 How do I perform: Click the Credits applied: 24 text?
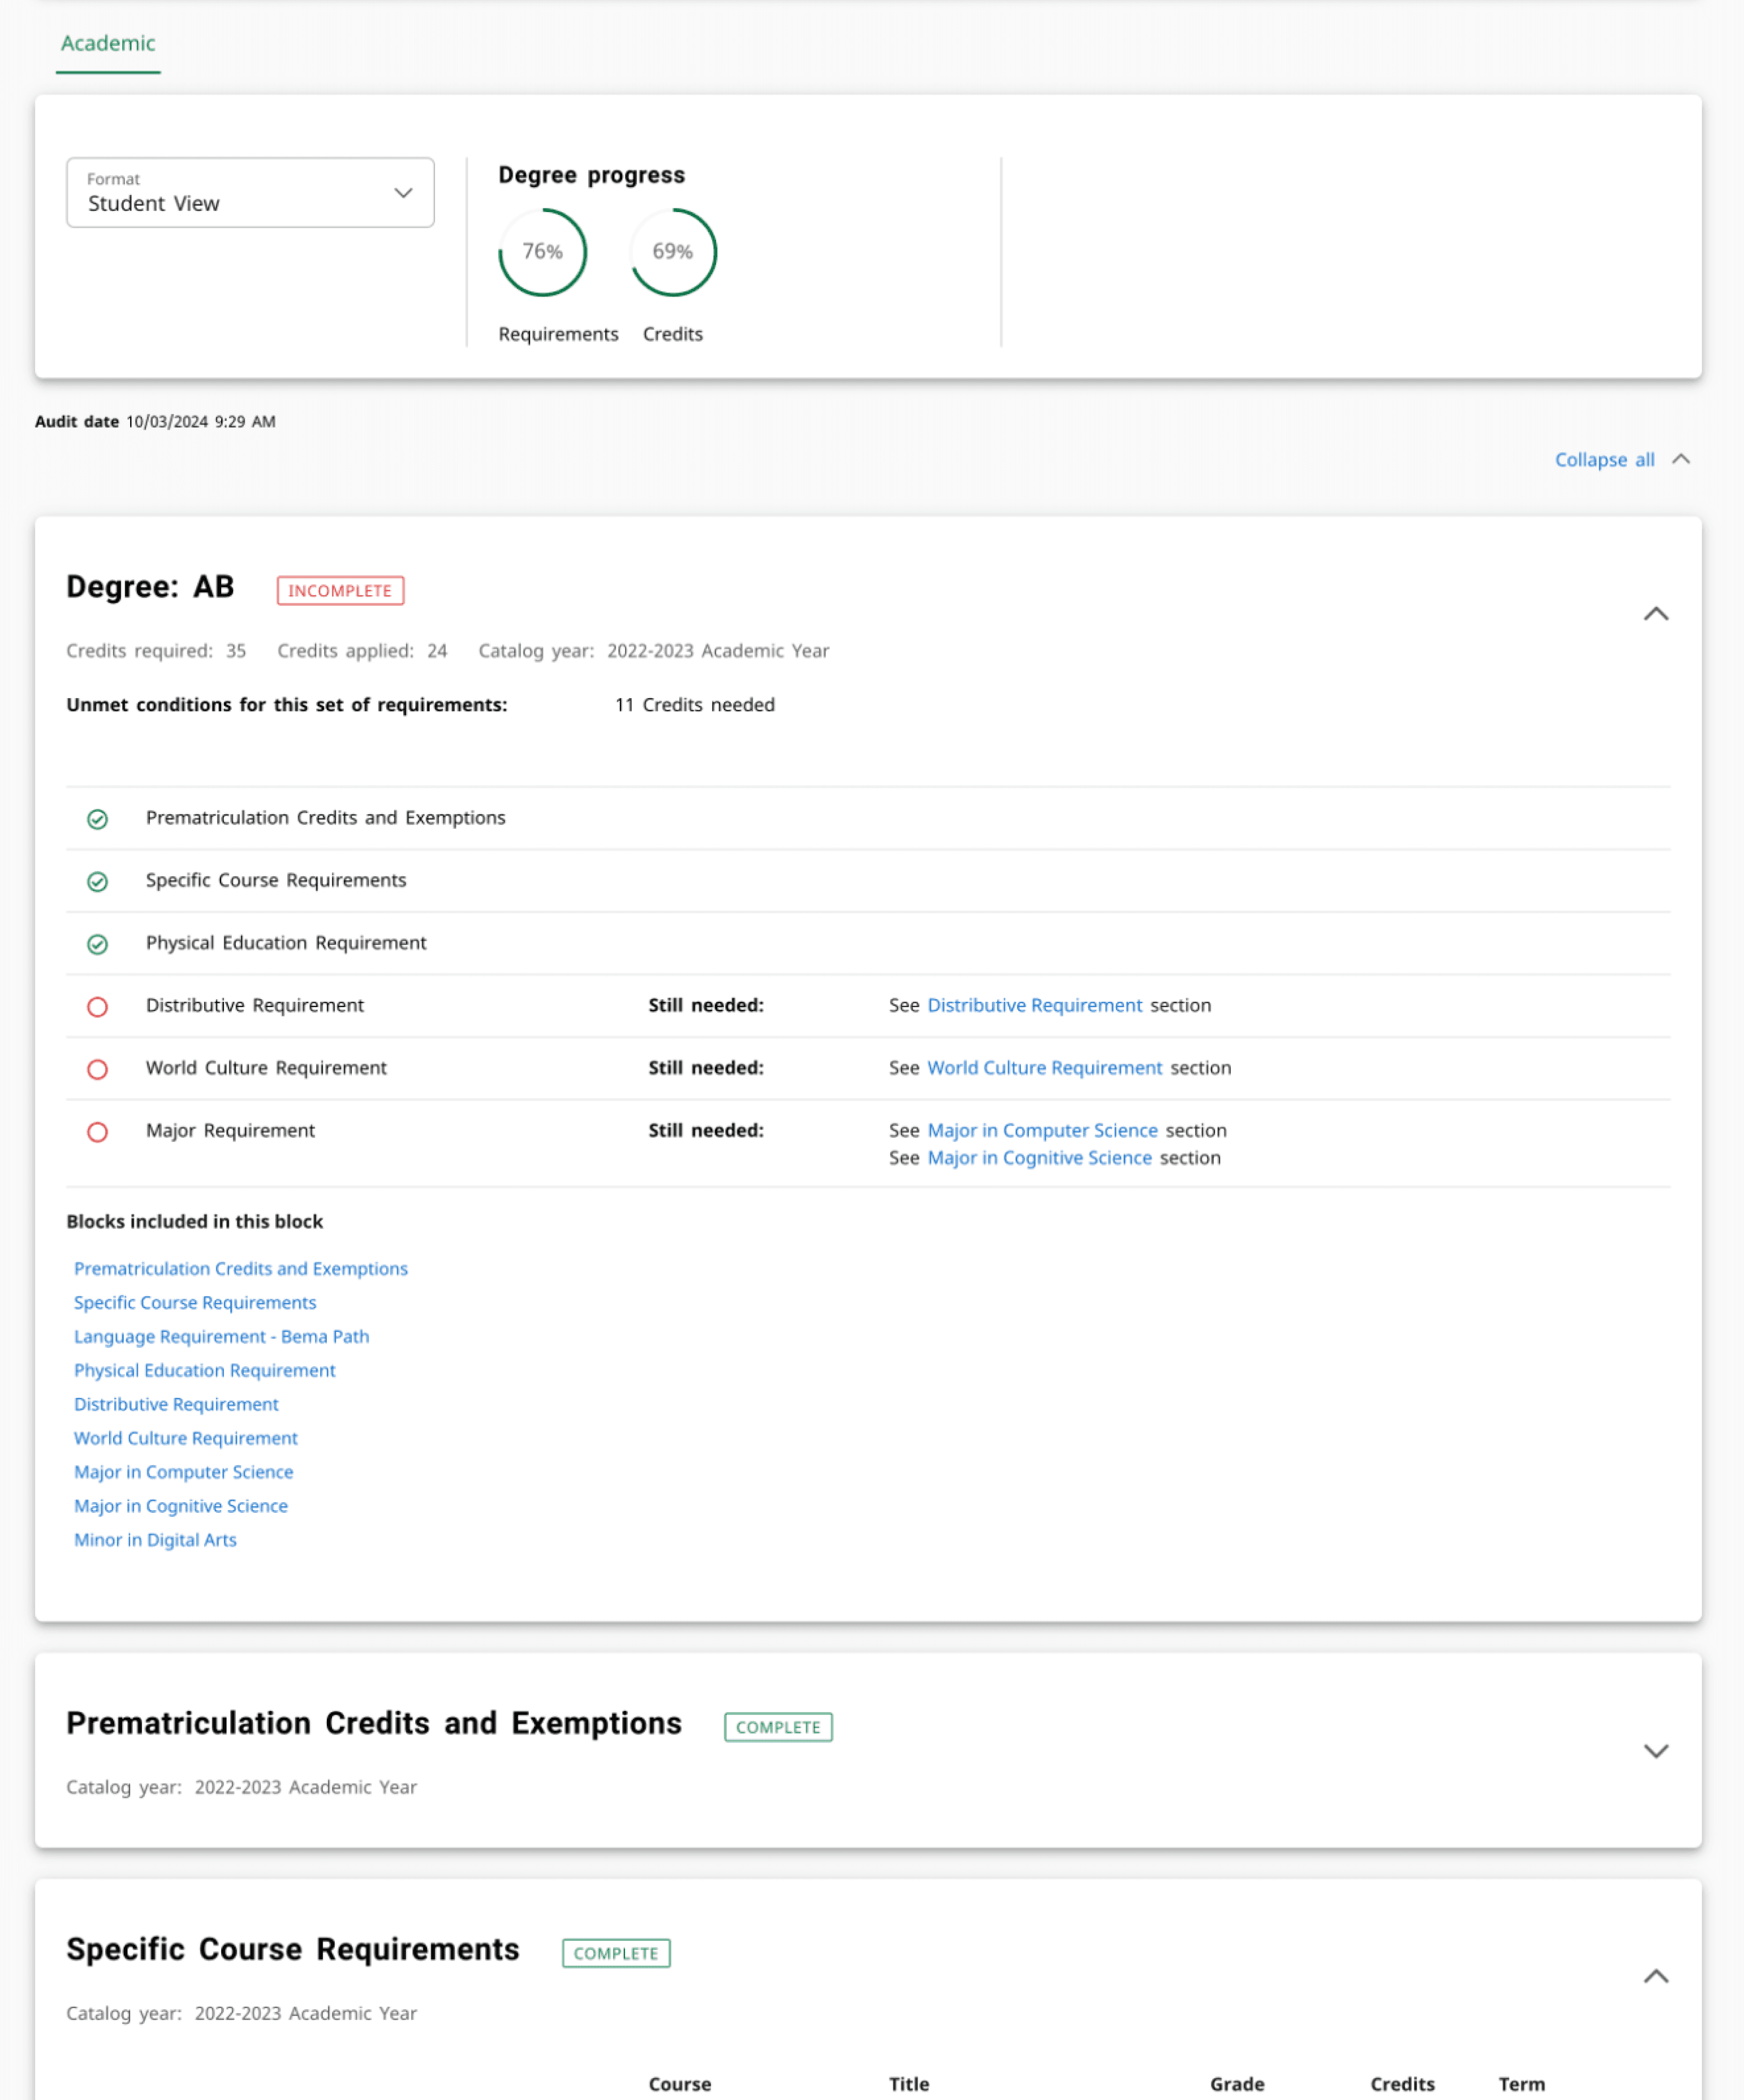click(x=362, y=651)
